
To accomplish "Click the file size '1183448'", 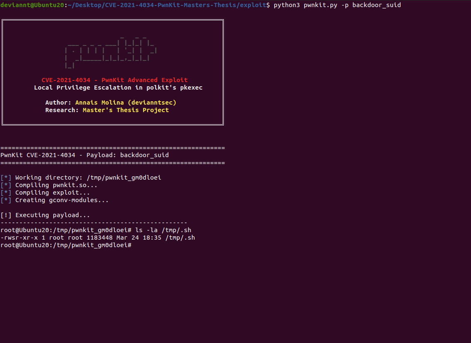I will click(x=99, y=238).
